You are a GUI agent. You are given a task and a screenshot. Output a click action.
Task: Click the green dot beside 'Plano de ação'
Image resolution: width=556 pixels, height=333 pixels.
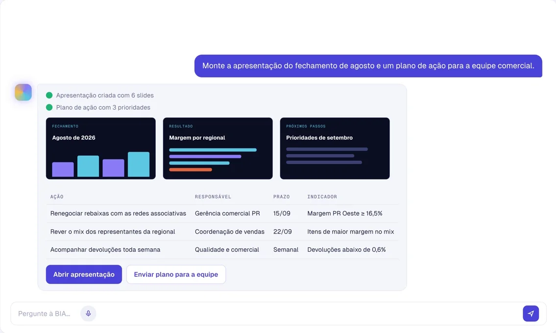tap(49, 107)
